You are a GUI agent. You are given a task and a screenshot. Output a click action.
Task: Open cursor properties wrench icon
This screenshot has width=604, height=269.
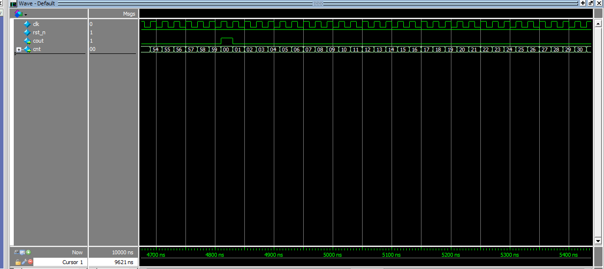click(24, 262)
